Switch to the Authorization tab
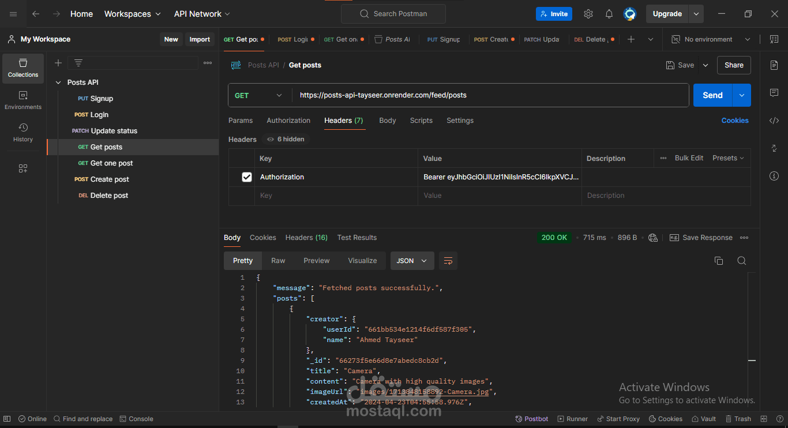The image size is (788, 428). 288,121
